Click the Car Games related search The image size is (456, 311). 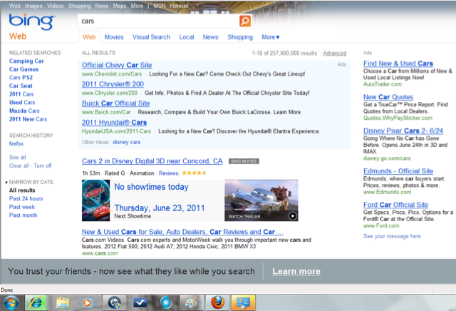click(24, 69)
